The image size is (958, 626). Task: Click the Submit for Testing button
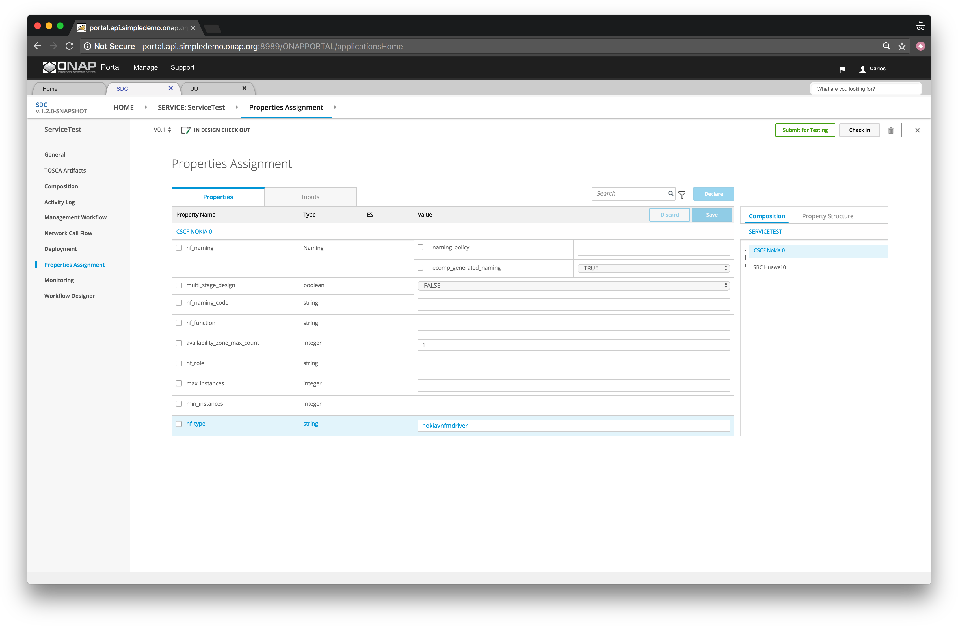[805, 130]
